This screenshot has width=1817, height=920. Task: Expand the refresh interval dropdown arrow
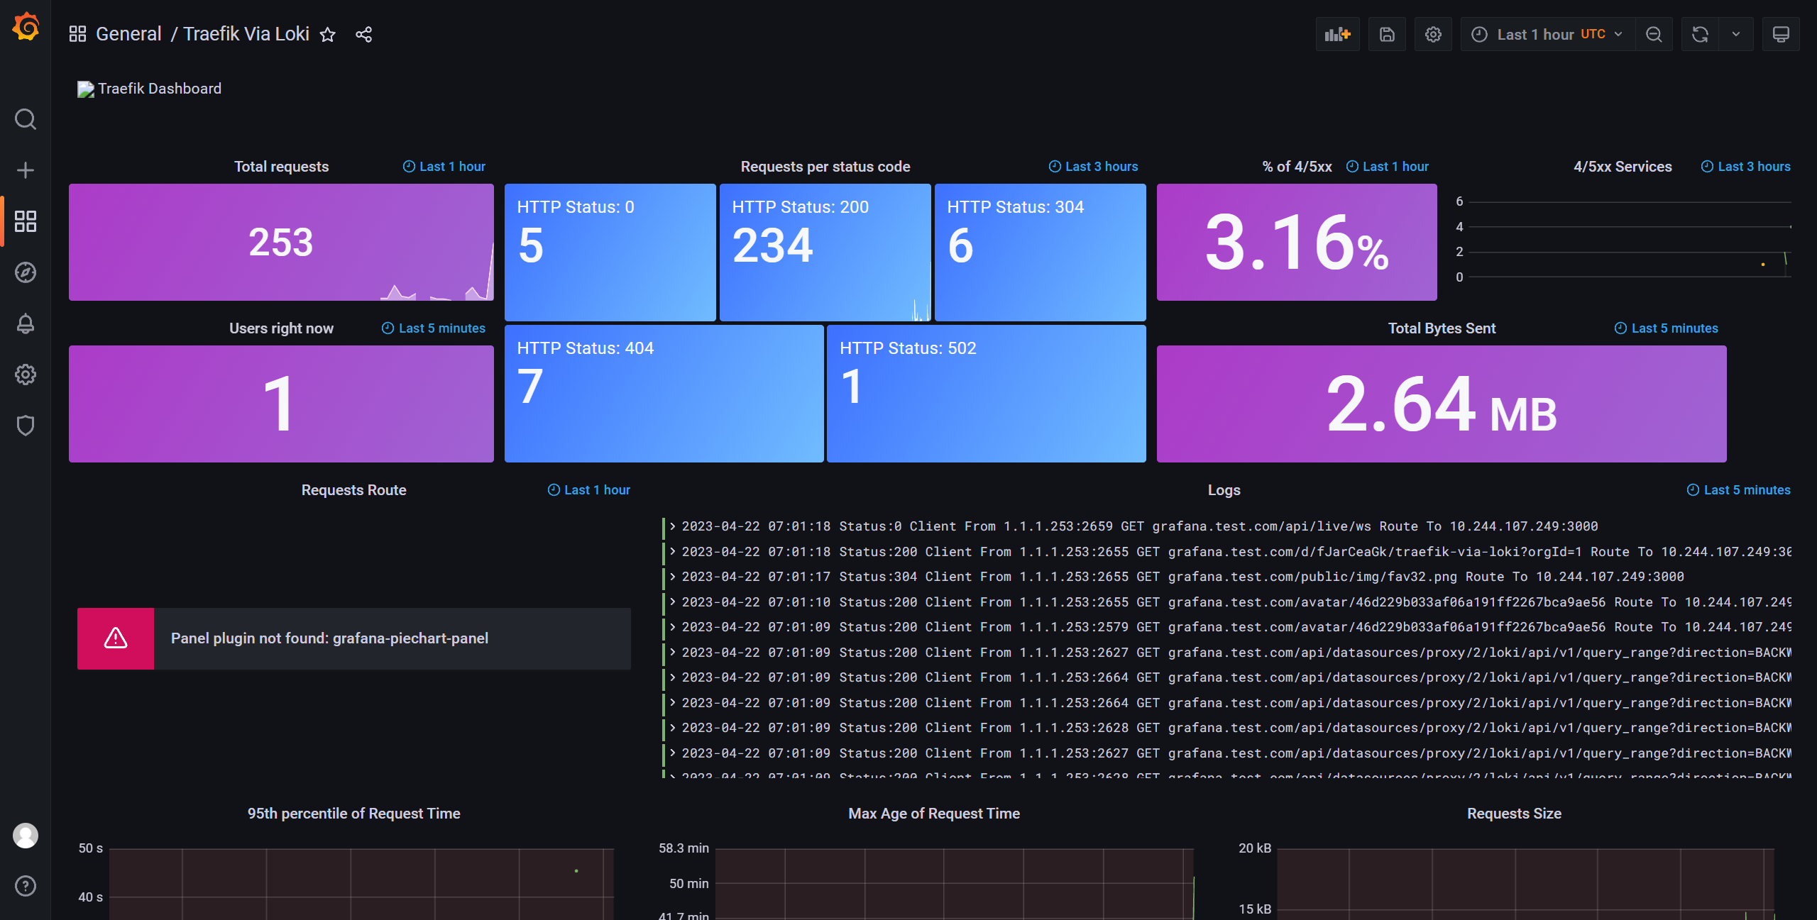pyautogui.click(x=1736, y=34)
